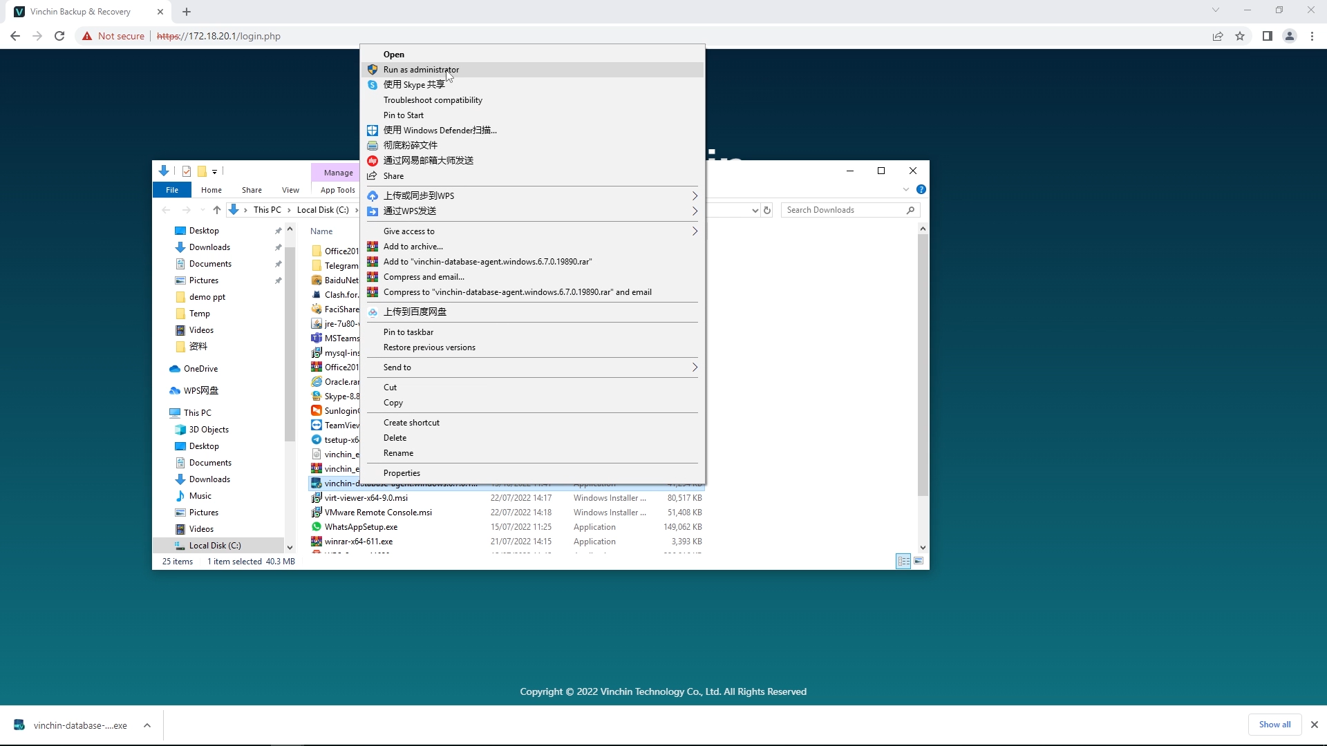Click Restore previous versions
This screenshot has width=1327, height=746.
tap(532, 347)
